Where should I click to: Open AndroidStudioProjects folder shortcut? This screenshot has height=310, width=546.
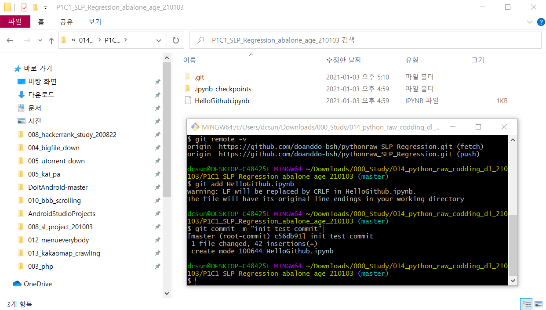click(x=62, y=213)
